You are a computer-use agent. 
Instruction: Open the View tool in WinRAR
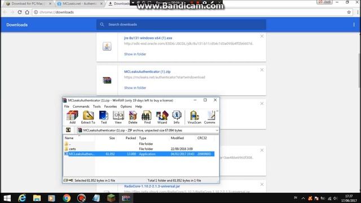tap(118, 117)
